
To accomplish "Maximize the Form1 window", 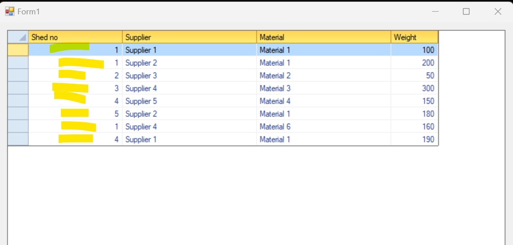I will pos(466,12).
